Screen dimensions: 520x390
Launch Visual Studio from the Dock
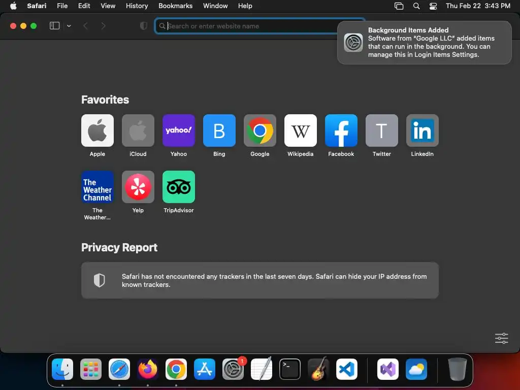click(x=387, y=369)
